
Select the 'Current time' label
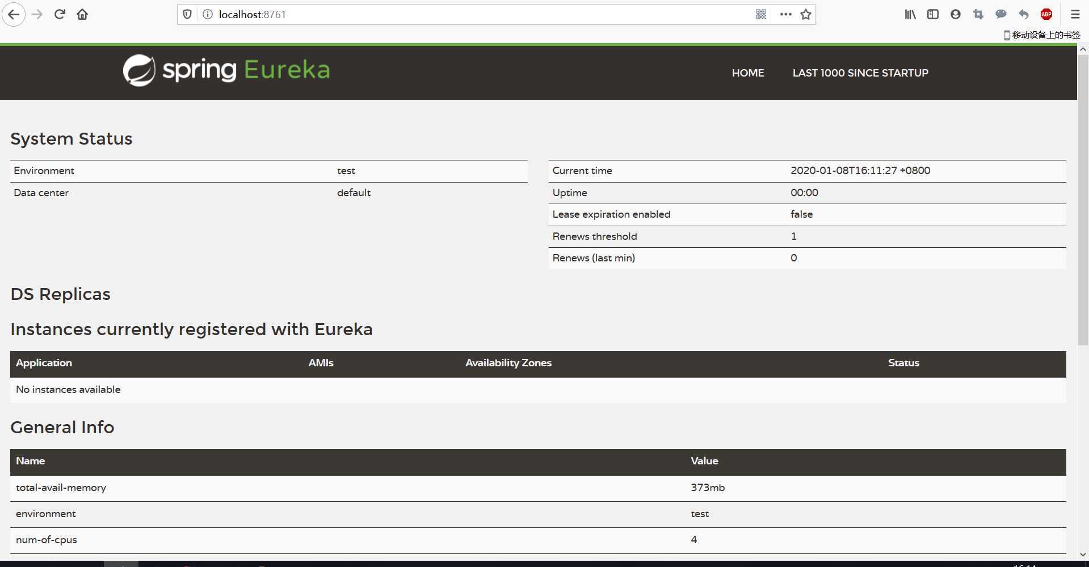(x=582, y=171)
